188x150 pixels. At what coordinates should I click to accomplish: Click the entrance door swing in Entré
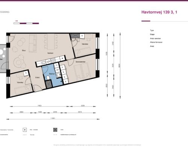pyautogui.click(x=38, y=88)
